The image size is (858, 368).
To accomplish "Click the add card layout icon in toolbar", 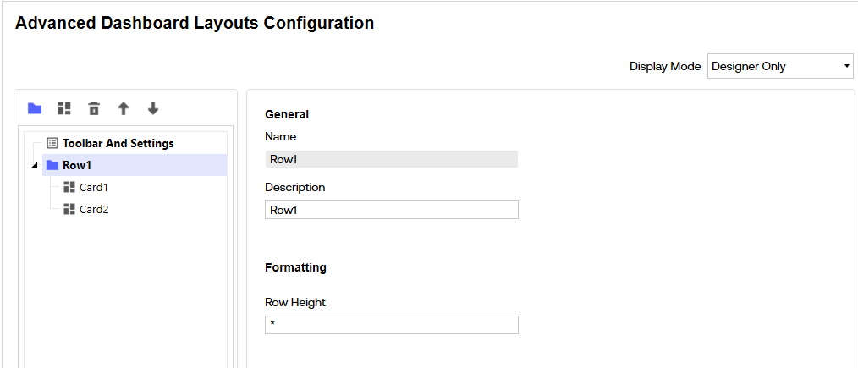I will coord(64,108).
